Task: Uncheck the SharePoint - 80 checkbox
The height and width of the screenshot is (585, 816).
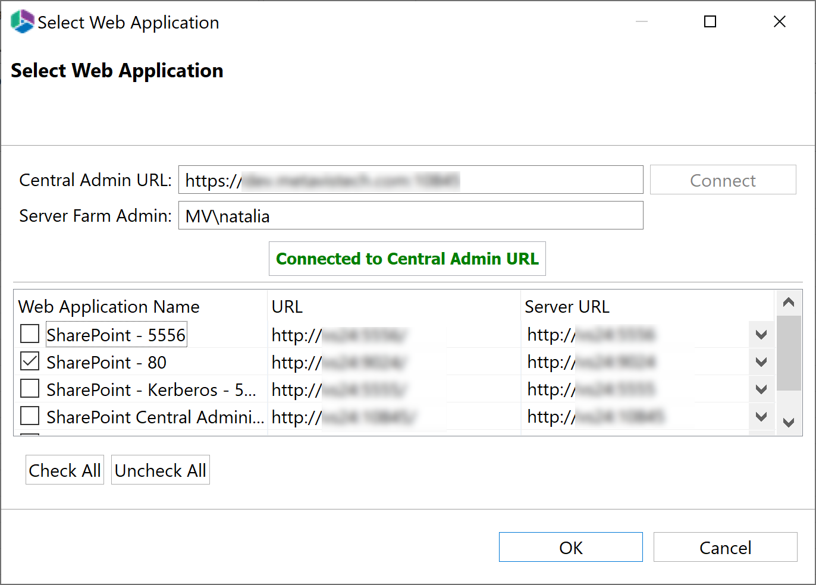Action: (30, 361)
